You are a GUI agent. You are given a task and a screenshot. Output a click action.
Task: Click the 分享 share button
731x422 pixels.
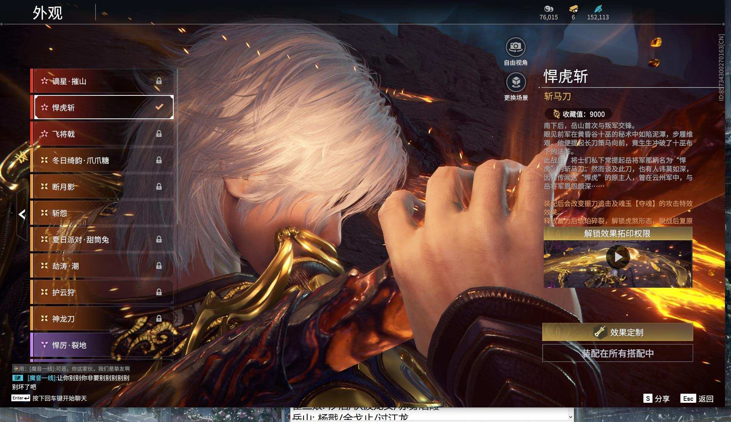click(x=657, y=399)
